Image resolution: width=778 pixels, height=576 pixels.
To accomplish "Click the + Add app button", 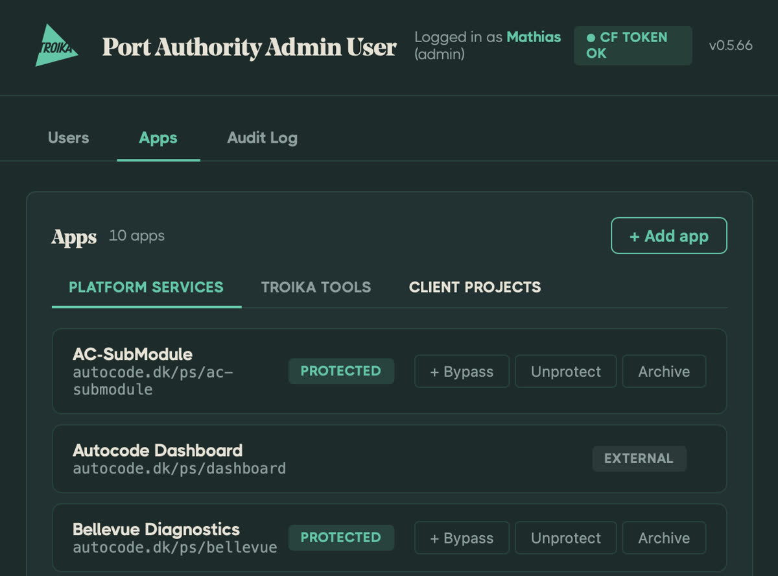I will [668, 235].
